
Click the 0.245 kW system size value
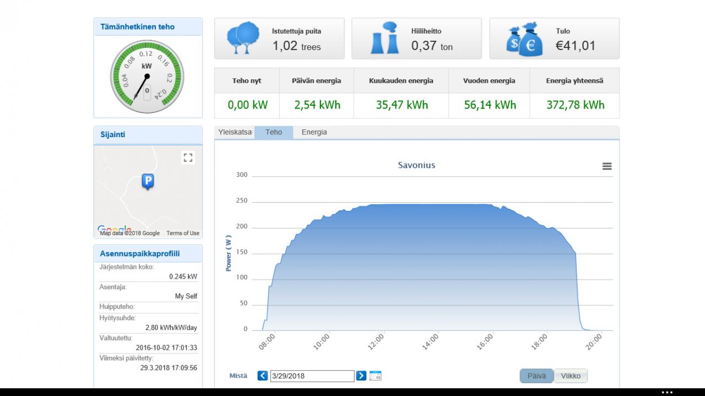[183, 277]
